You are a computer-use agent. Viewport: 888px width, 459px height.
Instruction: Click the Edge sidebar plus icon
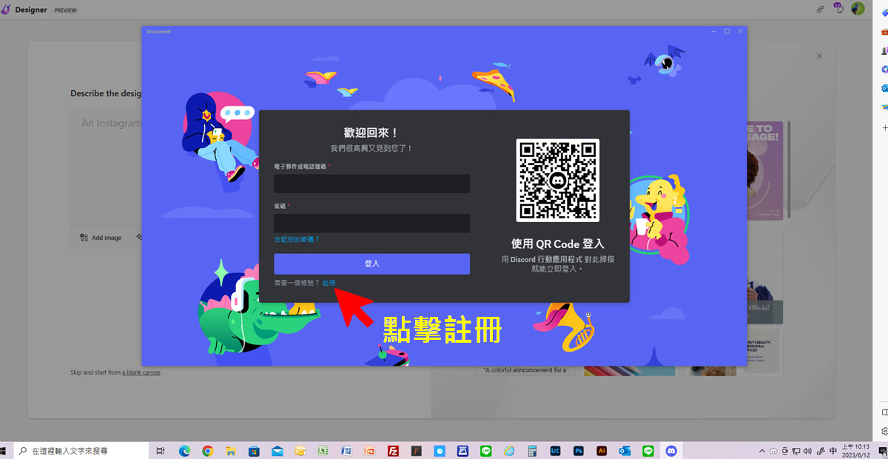(884, 127)
